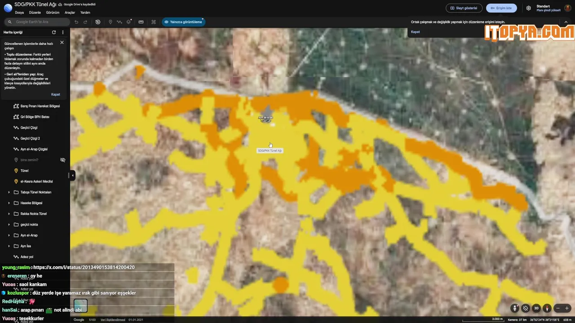Expand Tabqa Tünel Noktaları folder
The width and height of the screenshot is (575, 323).
click(x=9, y=192)
